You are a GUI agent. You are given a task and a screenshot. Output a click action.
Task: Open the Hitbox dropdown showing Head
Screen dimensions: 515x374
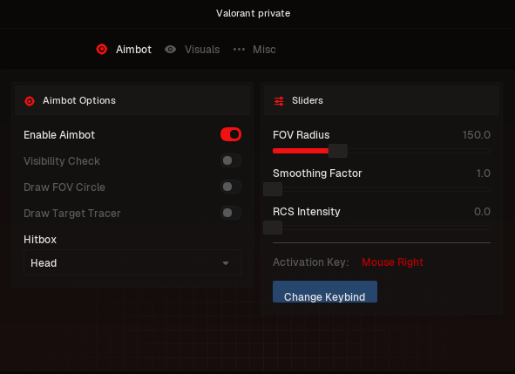click(x=132, y=262)
